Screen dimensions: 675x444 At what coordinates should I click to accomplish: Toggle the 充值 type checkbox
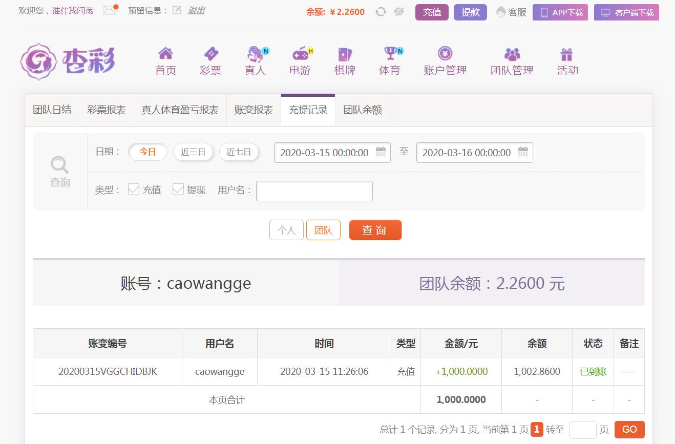point(134,189)
